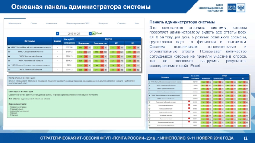Click the double-headed eagle emblem
The image size is (255, 143).
tap(241, 8)
